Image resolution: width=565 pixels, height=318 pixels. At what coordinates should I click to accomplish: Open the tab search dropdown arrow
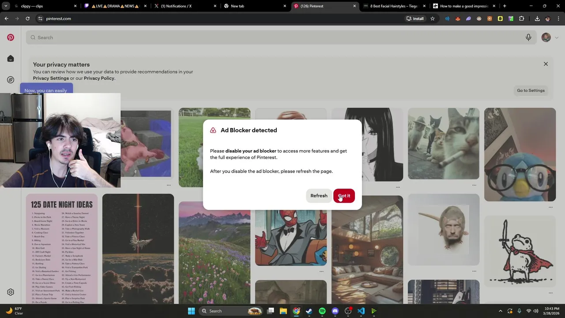pyautogui.click(x=6, y=6)
